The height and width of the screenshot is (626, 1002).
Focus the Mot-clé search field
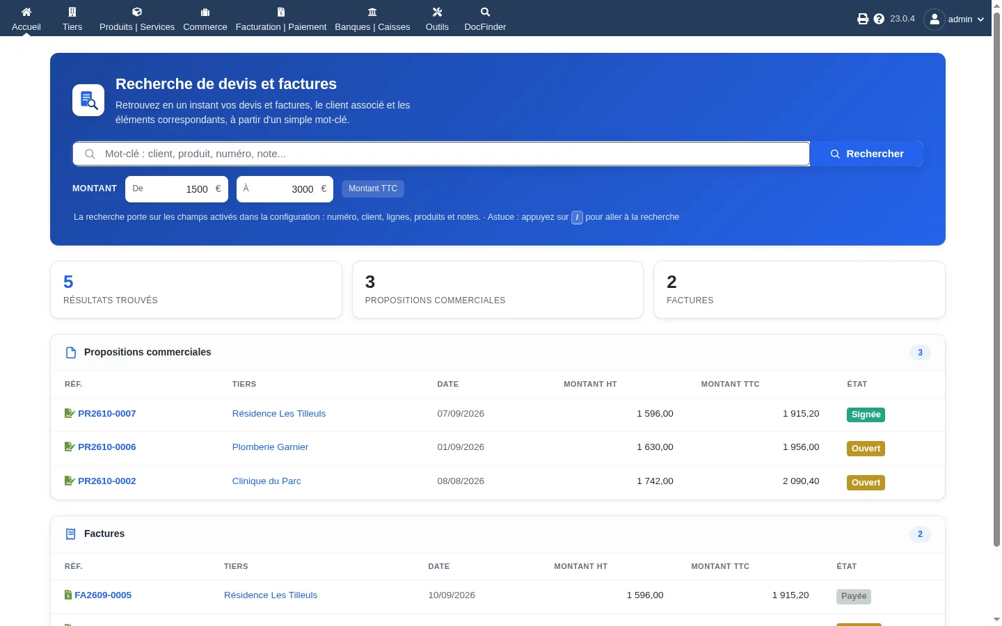coord(441,154)
